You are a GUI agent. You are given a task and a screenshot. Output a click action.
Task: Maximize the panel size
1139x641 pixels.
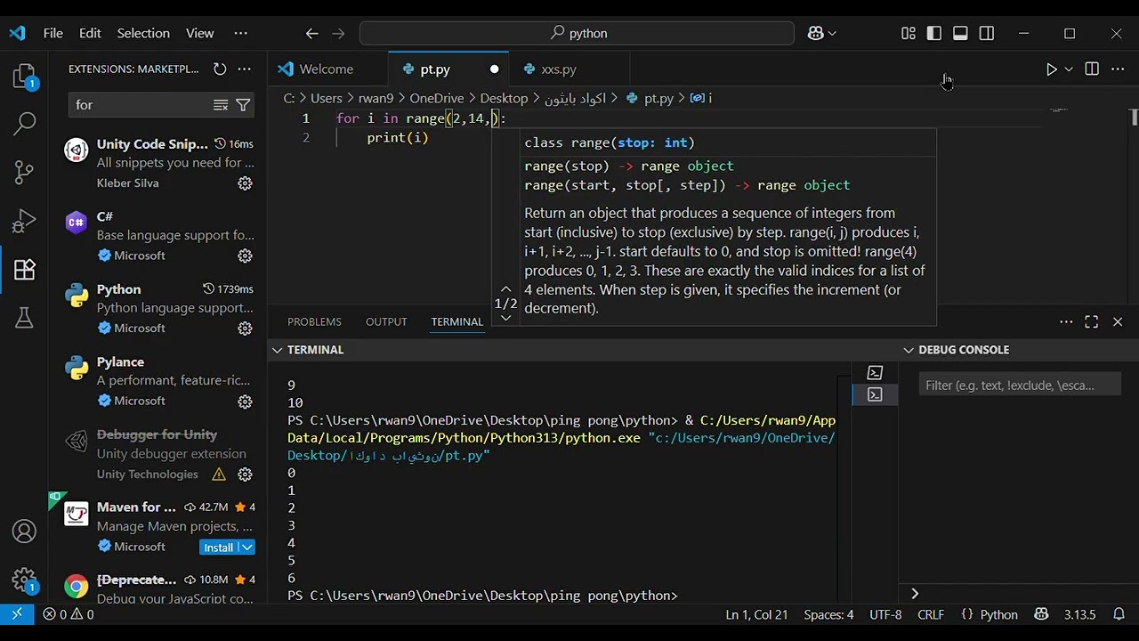1092,322
